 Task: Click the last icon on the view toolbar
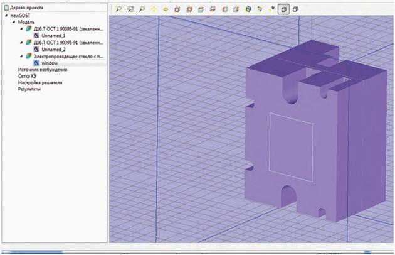(x=295, y=9)
